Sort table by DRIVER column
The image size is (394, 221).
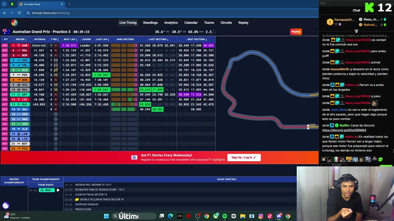21,39
